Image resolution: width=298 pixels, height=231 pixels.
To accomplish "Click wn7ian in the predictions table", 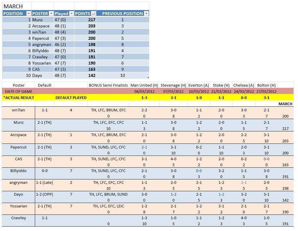I will coord(18,110).
